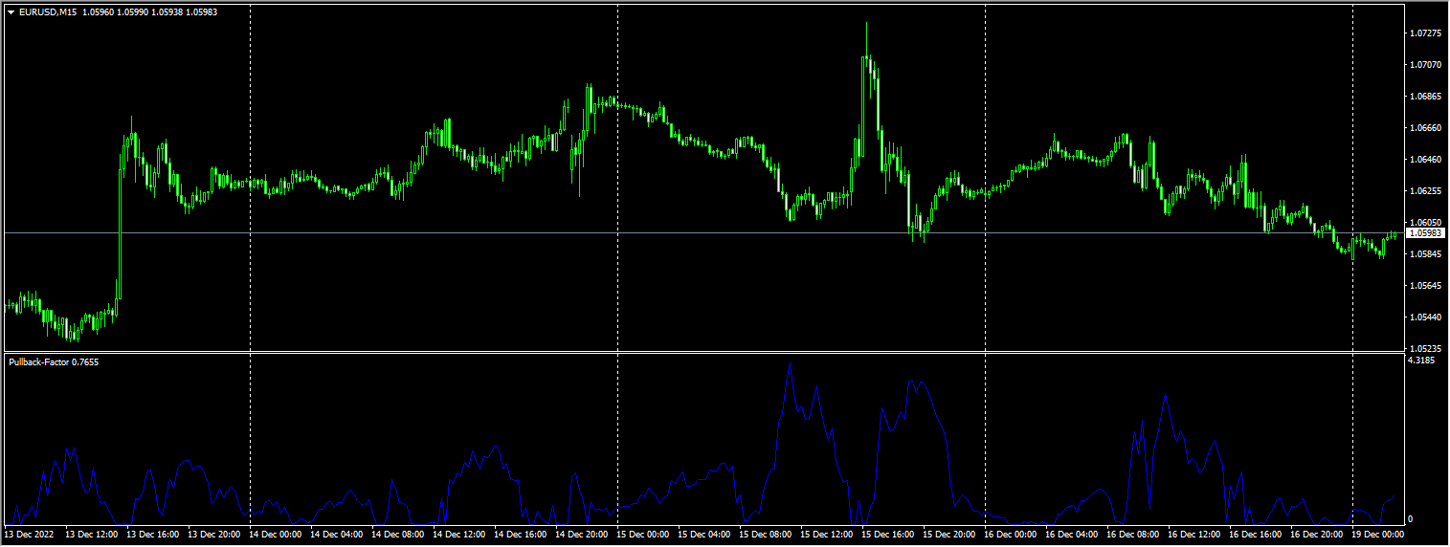Click time axis label 16 Dec 08:00
The height and width of the screenshot is (547, 1450).
click(x=1134, y=535)
